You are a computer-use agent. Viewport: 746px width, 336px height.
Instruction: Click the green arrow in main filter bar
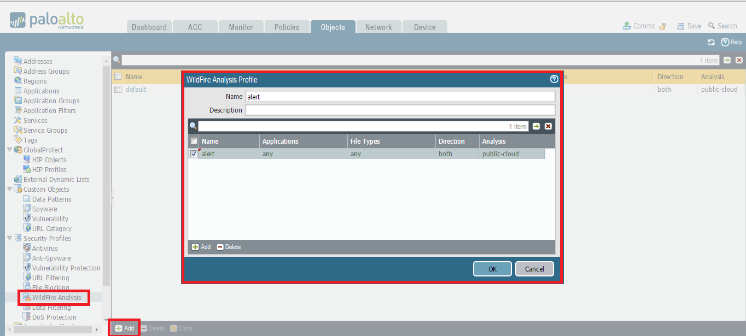pos(727,60)
